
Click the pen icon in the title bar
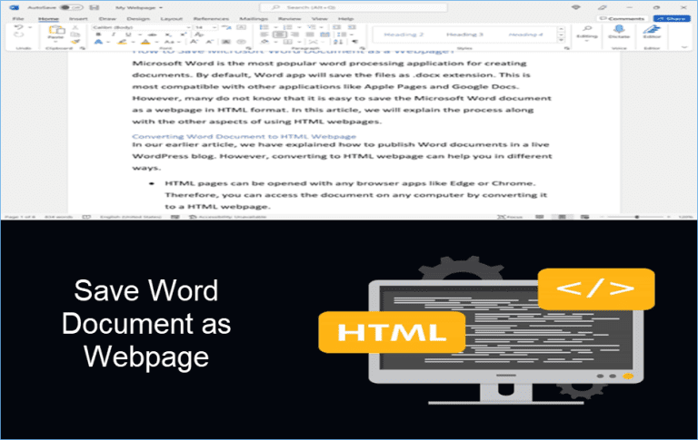coord(602,7)
